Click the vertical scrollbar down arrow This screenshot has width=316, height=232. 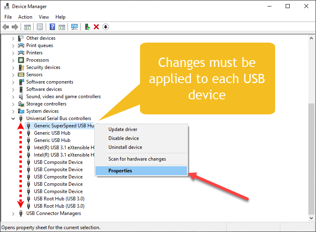click(312, 218)
